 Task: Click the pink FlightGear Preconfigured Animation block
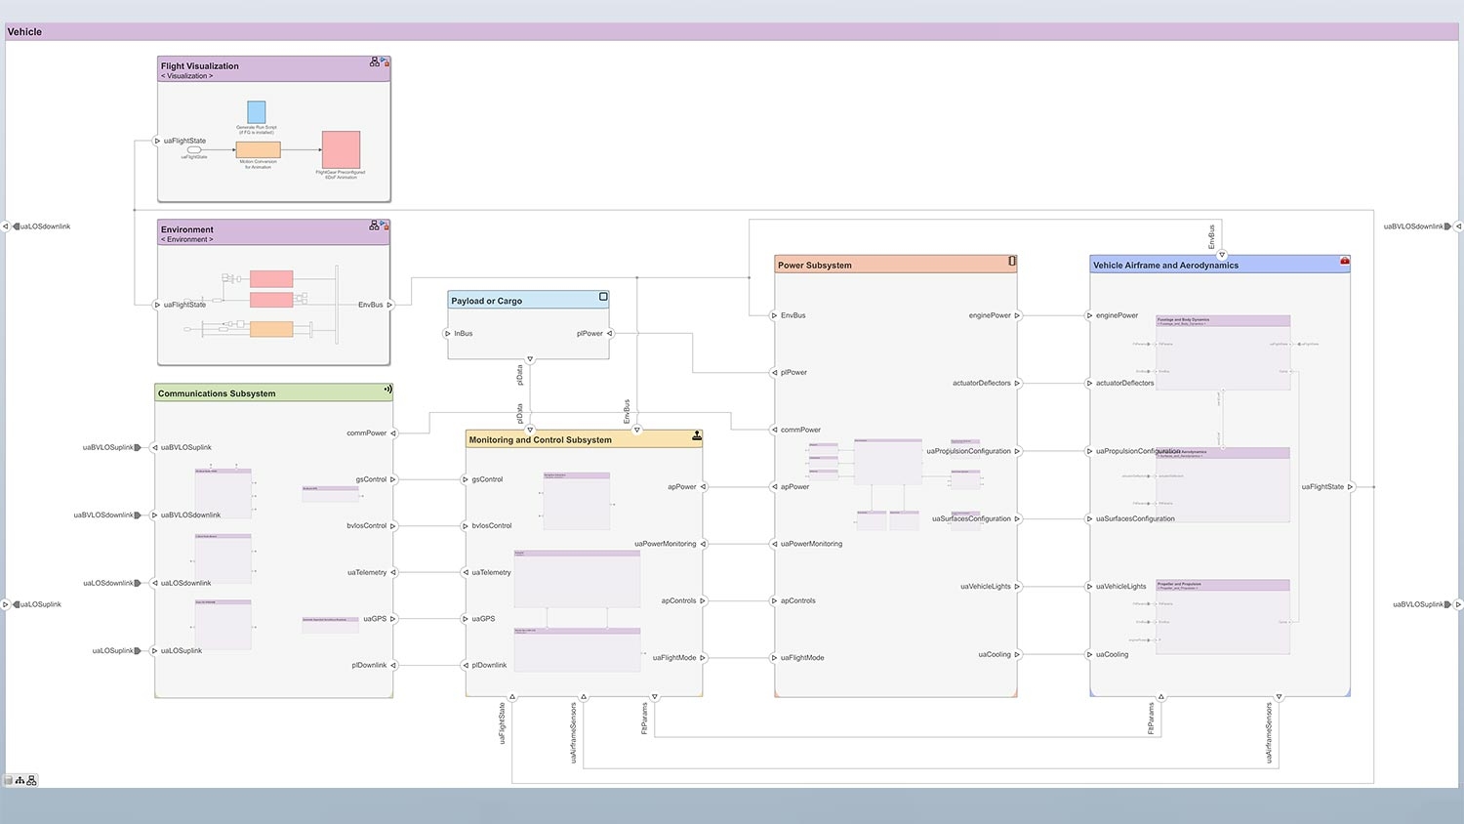342,149
